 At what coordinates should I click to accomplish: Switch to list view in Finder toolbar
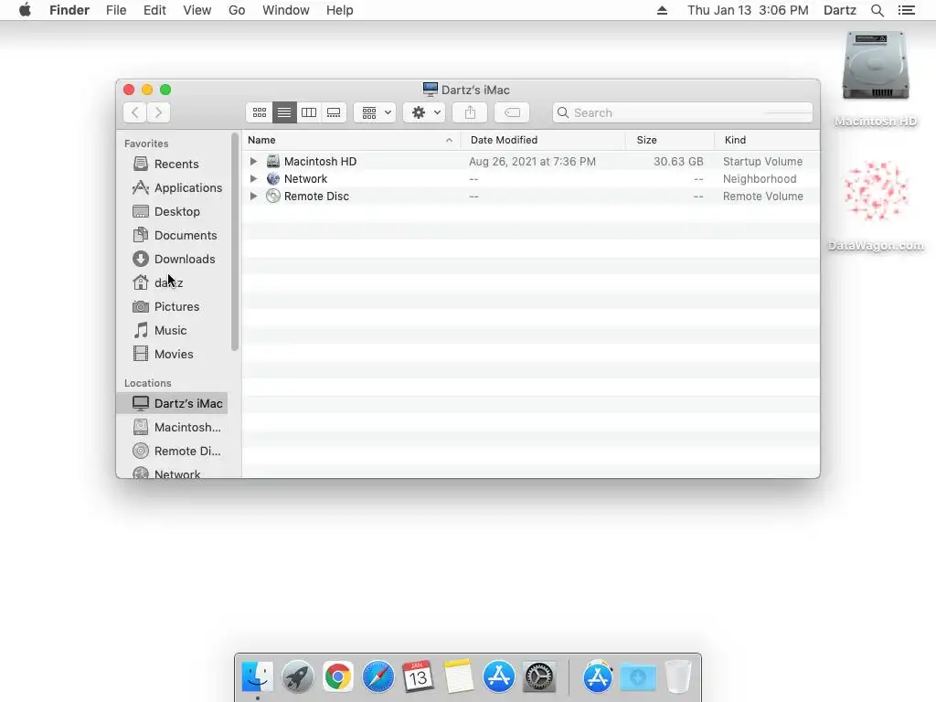coord(284,112)
